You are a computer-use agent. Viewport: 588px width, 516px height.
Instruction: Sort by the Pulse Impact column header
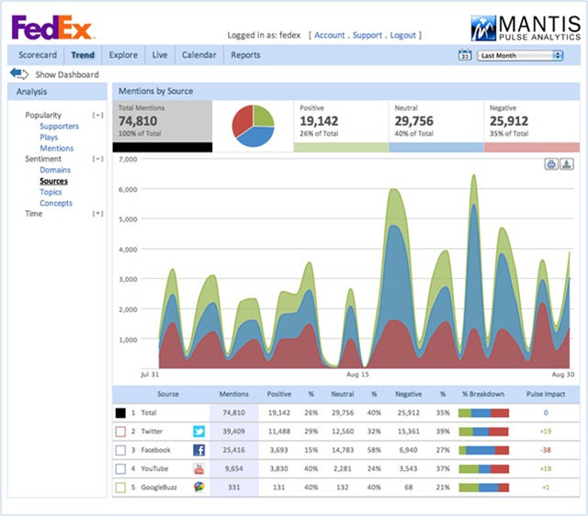pyautogui.click(x=546, y=394)
